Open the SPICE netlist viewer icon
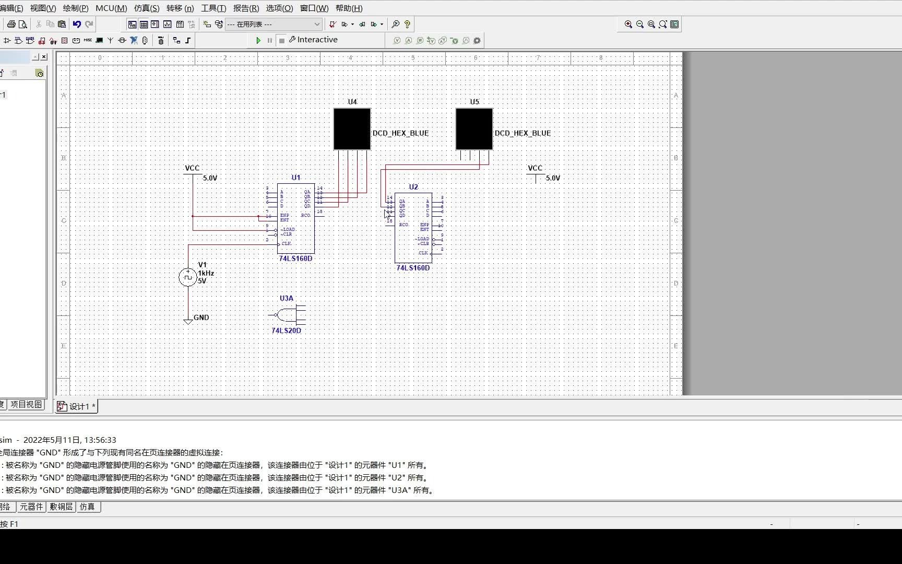Screen dimensions: 902x564 pyautogui.click(x=155, y=24)
